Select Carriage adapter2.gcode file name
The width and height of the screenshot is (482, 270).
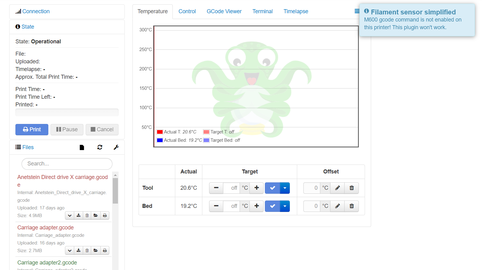(x=47, y=263)
